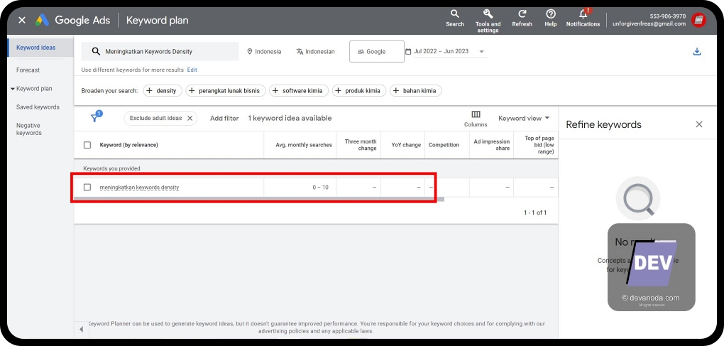Click the '0 – 10' searches value

(x=320, y=188)
